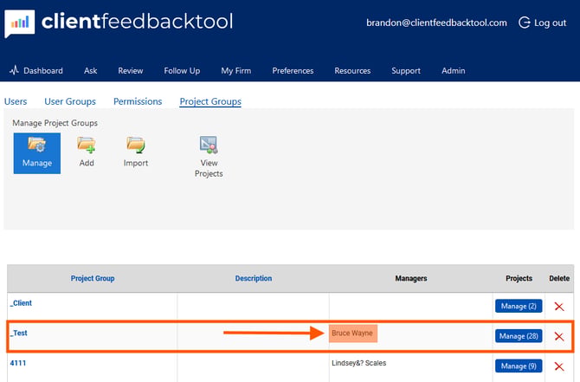The height and width of the screenshot is (382, 580).
Task: Open the Ask menu
Action: click(91, 71)
